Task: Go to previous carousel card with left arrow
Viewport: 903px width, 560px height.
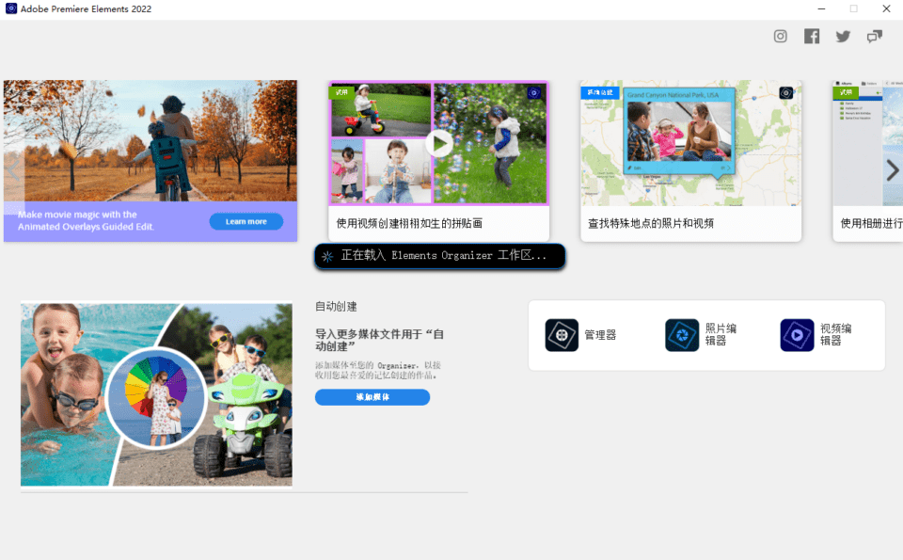Action: point(14,170)
